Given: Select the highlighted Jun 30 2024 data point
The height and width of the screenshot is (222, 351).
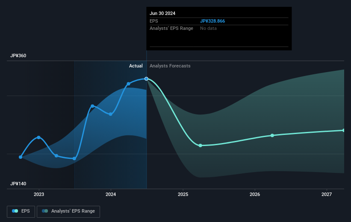Looking at the screenshot, I should click(x=146, y=79).
